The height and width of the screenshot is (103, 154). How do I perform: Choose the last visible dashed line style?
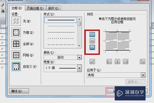pyautogui.click(x=61, y=45)
